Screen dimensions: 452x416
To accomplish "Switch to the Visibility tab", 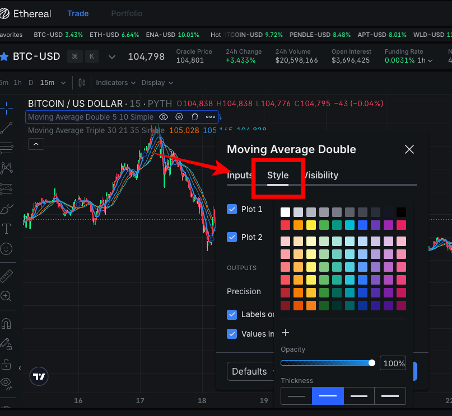I will pos(320,175).
